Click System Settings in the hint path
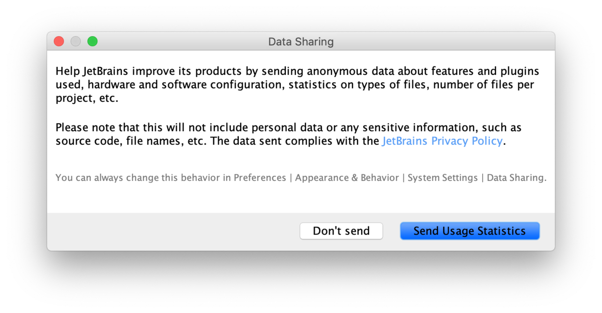602x313 pixels. (442, 178)
